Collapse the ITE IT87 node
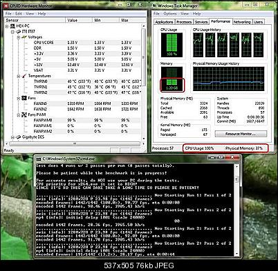 click(x=13, y=32)
